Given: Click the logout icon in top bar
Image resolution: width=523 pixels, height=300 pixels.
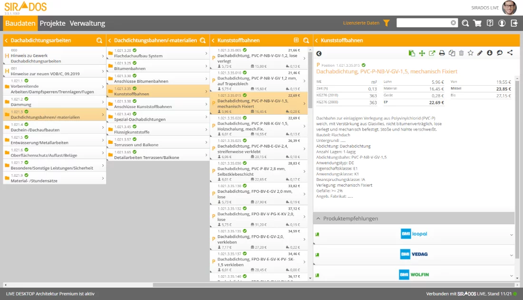Looking at the screenshot, I should point(514,23).
